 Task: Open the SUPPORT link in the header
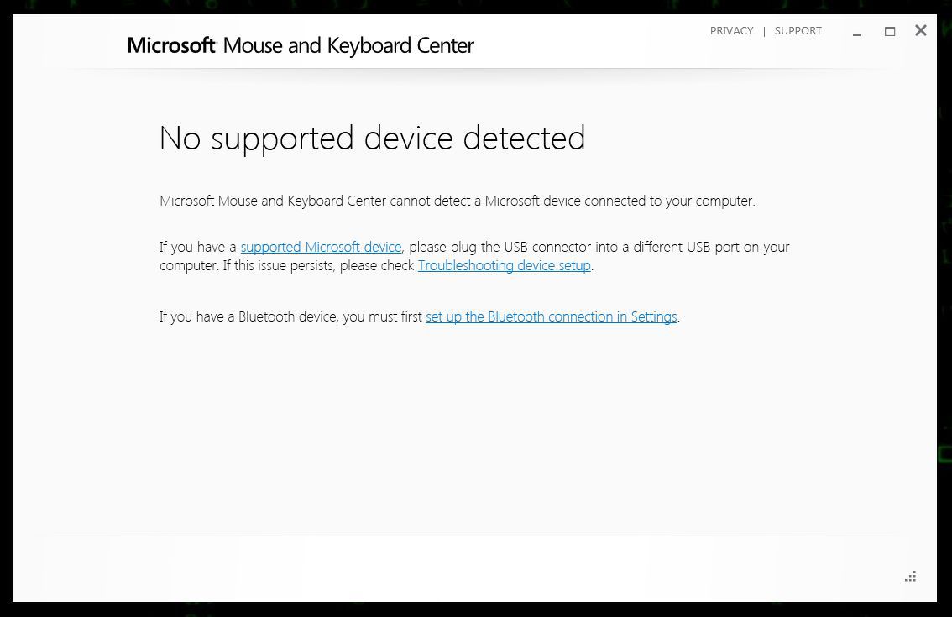click(798, 31)
